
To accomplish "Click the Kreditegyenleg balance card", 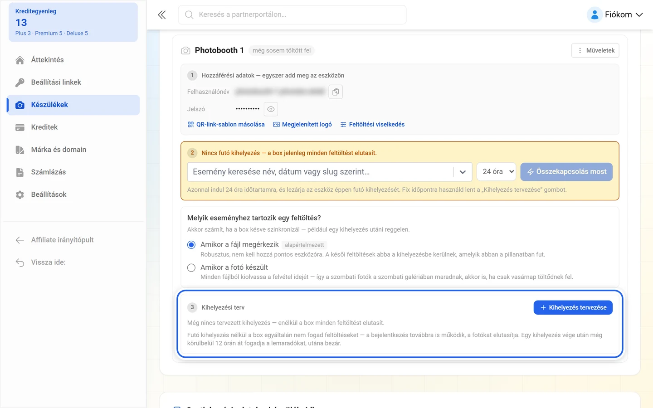I will point(73,22).
